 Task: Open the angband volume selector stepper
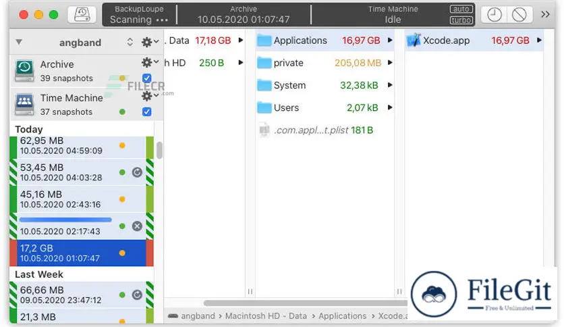coord(130,43)
